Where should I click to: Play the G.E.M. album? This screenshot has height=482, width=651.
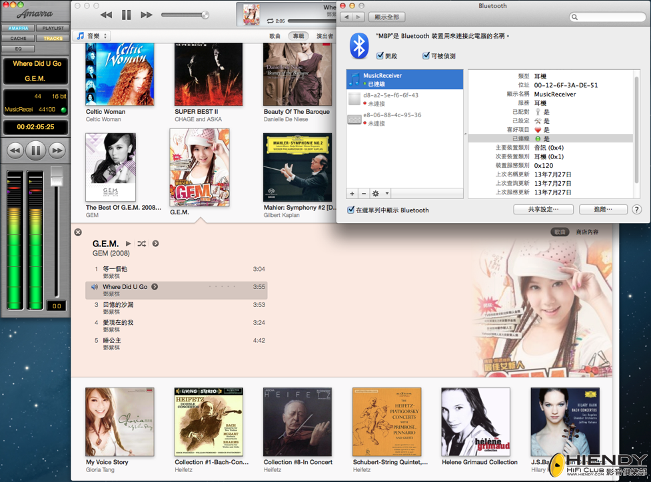(129, 244)
